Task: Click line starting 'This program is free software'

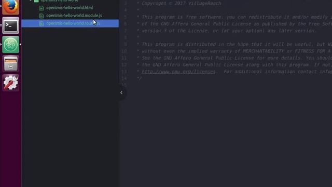Action: point(234,17)
